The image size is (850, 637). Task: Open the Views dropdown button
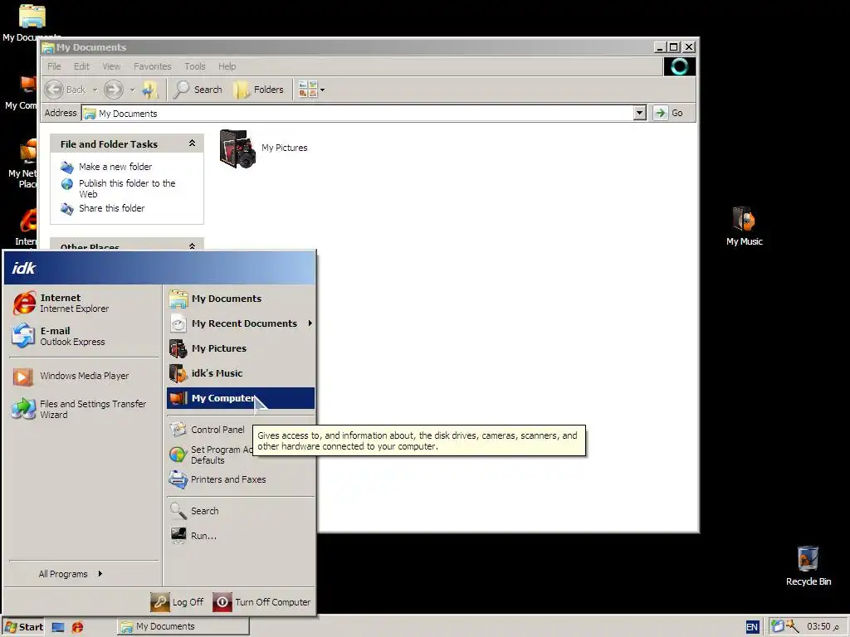[312, 90]
